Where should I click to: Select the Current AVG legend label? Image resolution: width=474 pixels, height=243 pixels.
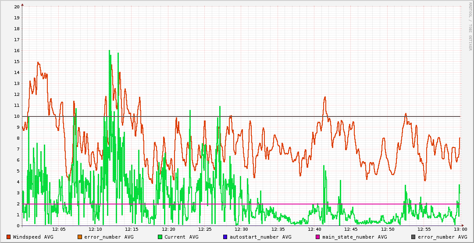182,237
